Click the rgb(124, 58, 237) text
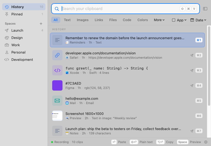The height and width of the screenshot is (146, 211). [97, 88]
